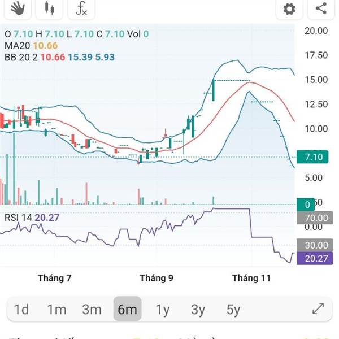Switch to 1y timeframe
Screen dimensions: 339x339
(x=163, y=310)
